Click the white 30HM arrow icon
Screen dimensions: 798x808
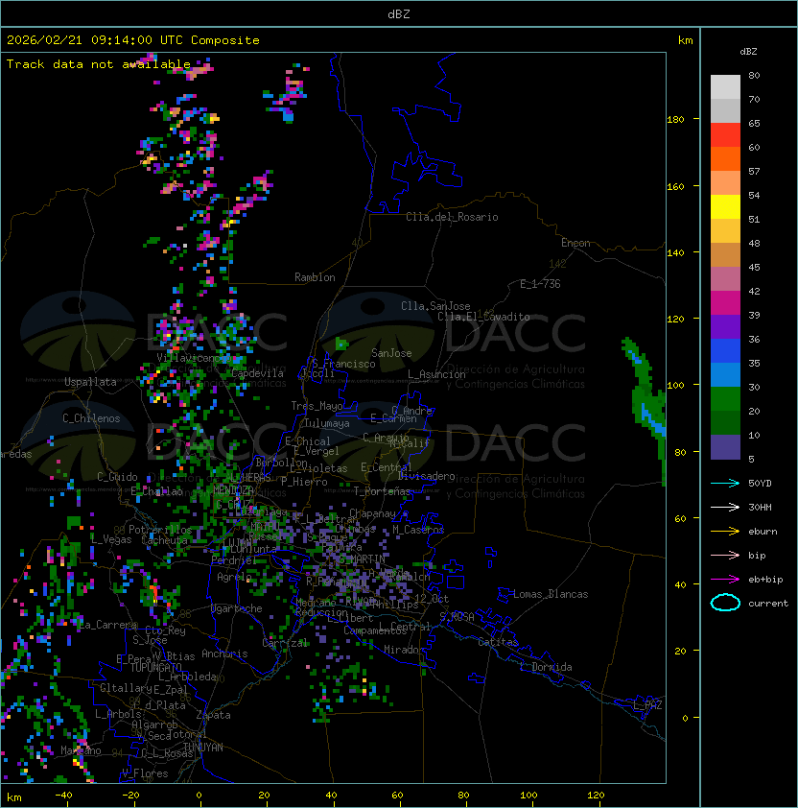(x=725, y=507)
